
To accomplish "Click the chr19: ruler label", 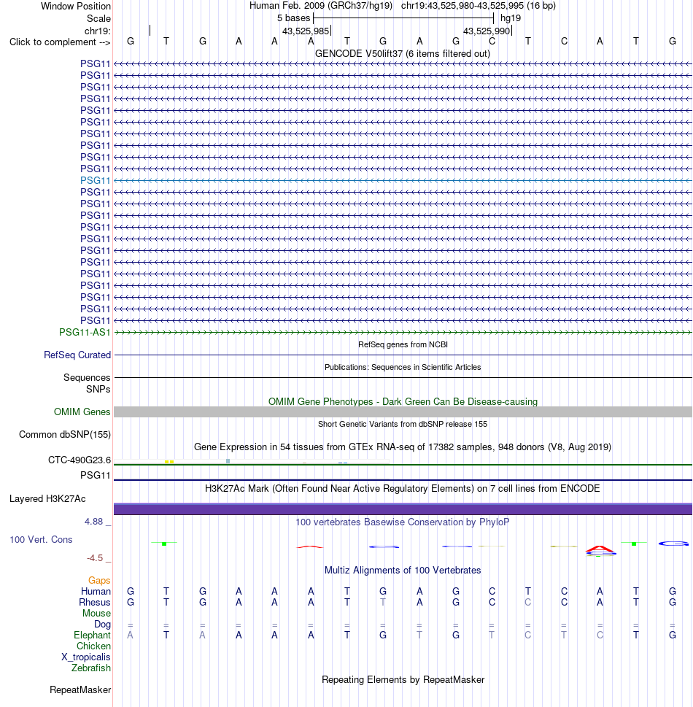I will click(x=98, y=31).
